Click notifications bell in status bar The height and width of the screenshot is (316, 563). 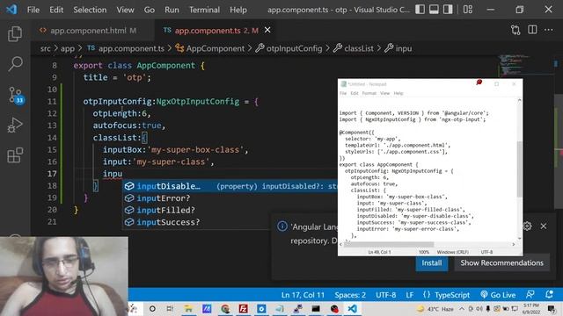pos(549,295)
